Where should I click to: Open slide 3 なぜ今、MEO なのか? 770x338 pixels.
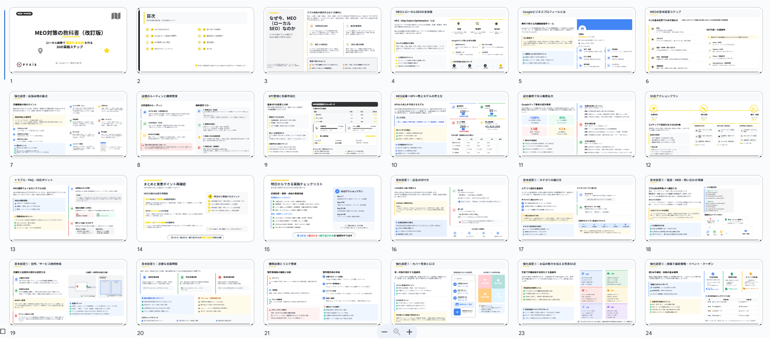[x=322, y=40]
